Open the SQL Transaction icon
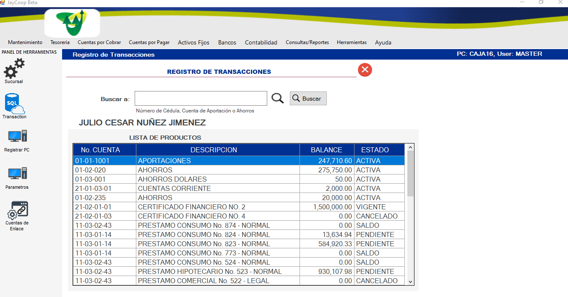 coord(14,104)
